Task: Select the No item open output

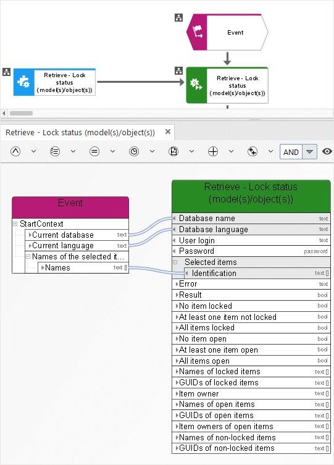Action: [251, 338]
